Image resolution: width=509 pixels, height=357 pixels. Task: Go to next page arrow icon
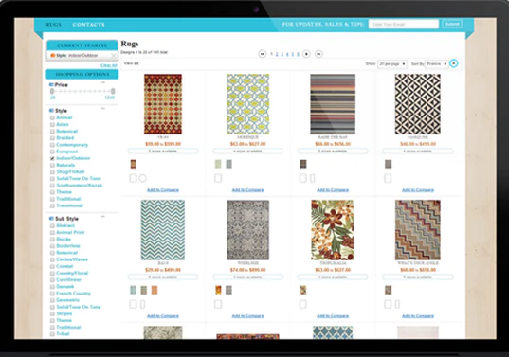306,54
